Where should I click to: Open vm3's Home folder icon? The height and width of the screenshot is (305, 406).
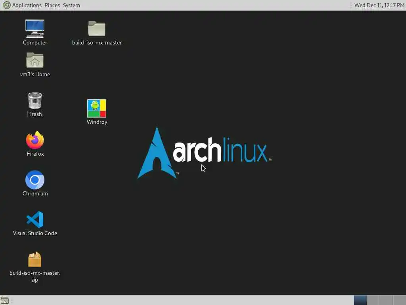[35, 60]
